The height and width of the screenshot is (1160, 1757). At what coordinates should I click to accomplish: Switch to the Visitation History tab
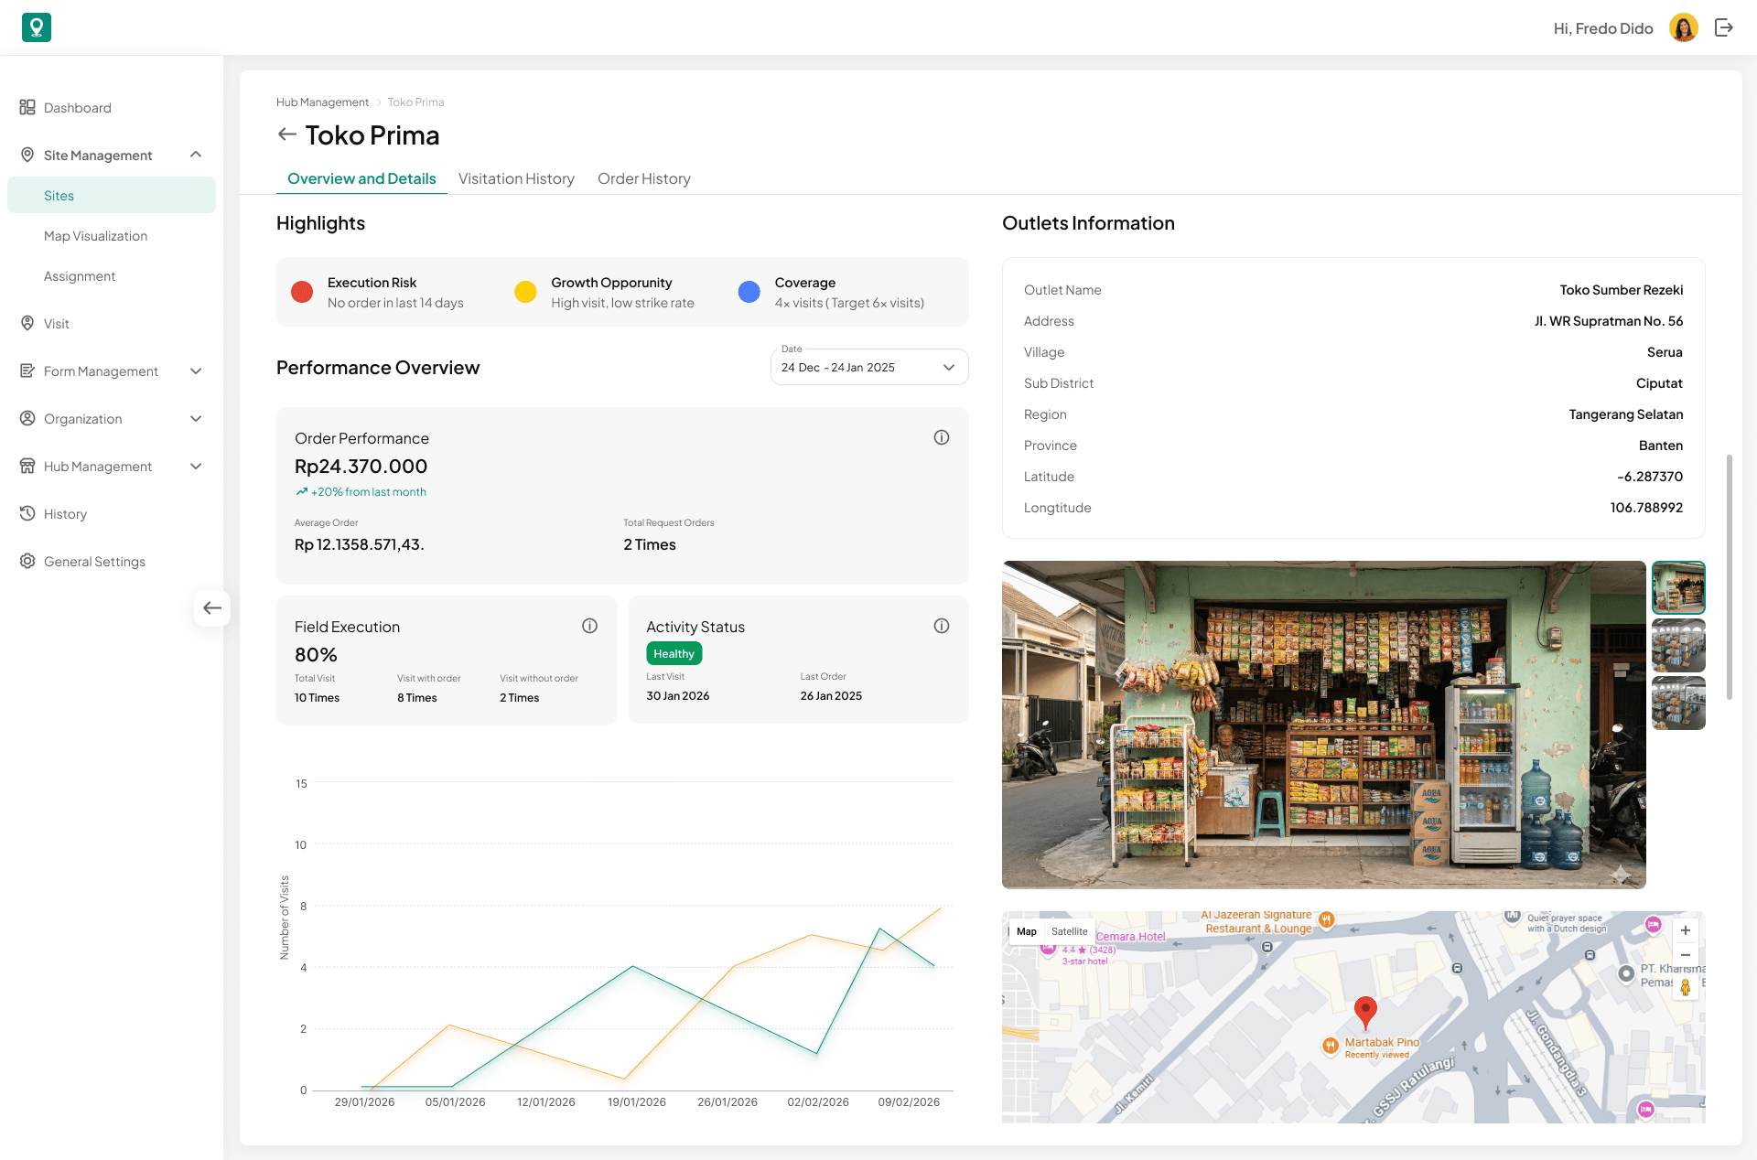pos(516,178)
